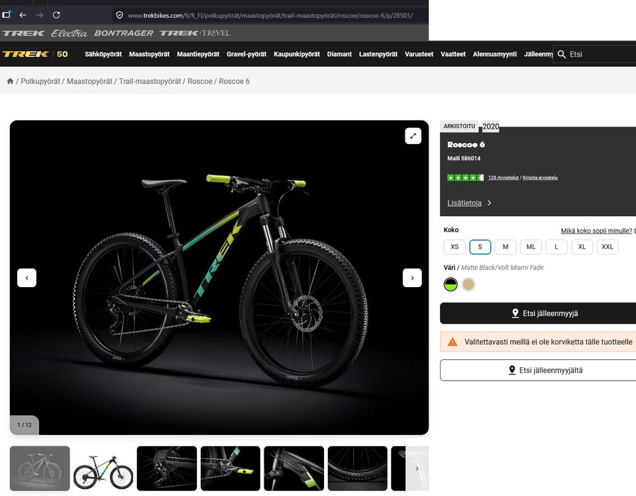Open the Lastenpyörät menu

click(x=378, y=54)
